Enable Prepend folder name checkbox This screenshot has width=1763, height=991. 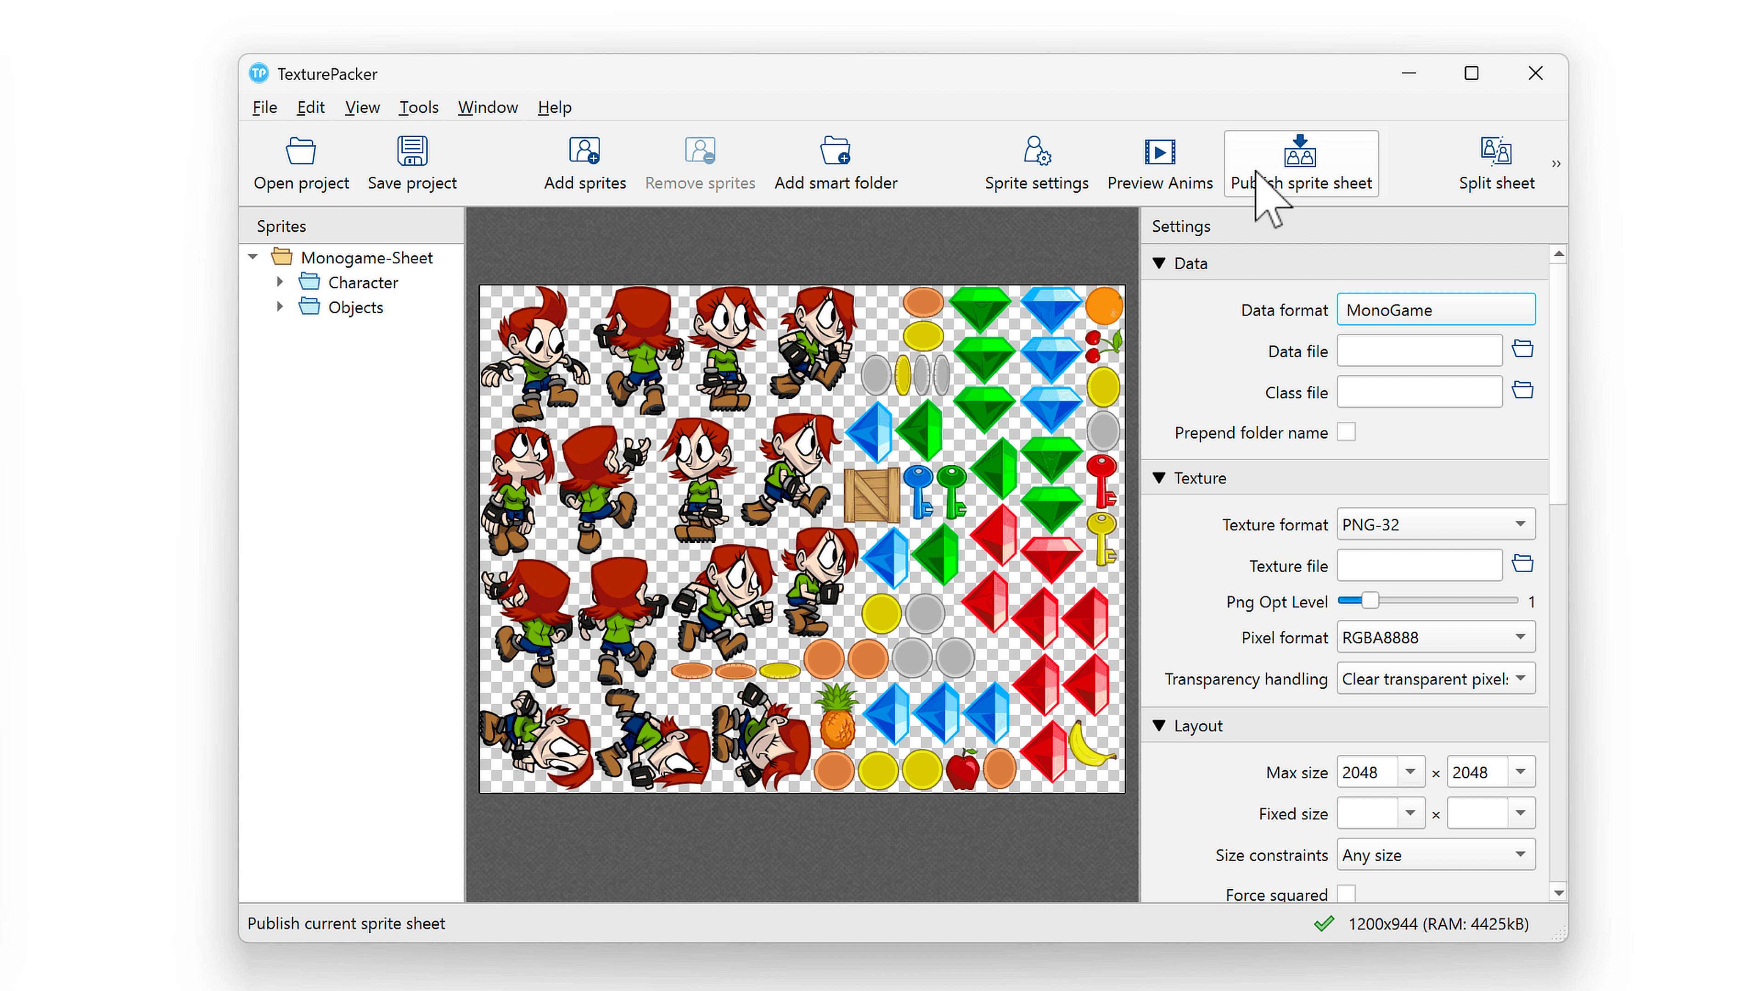tap(1346, 432)
